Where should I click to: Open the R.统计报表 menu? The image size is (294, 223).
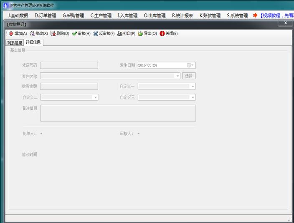point(182,16)
